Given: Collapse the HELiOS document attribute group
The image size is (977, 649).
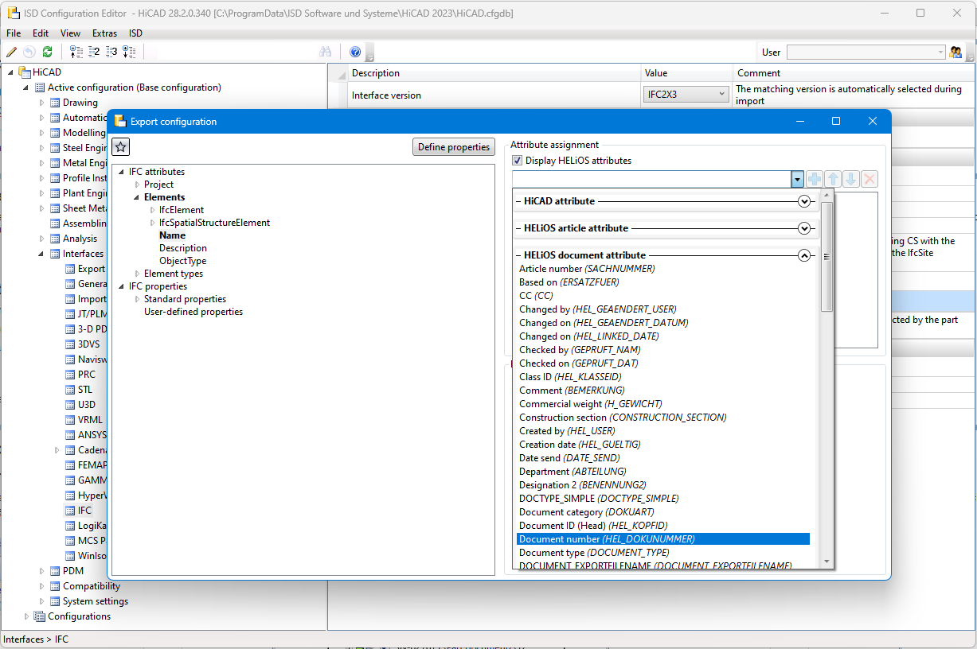Looking at the screenshot, I should (804, 255).
